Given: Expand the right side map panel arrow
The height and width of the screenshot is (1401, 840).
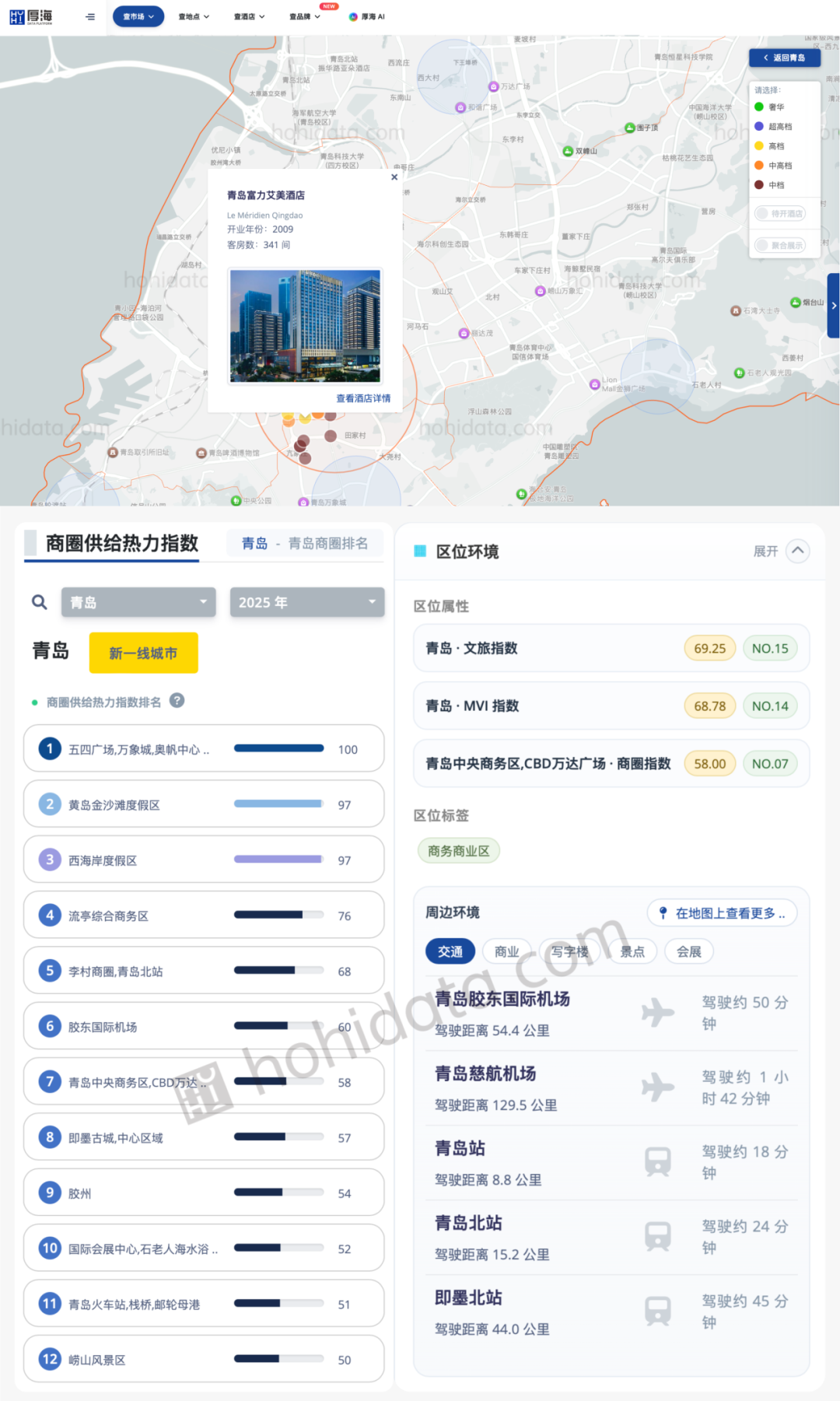Looking at the screenshot, I should [x=834, y=306].
